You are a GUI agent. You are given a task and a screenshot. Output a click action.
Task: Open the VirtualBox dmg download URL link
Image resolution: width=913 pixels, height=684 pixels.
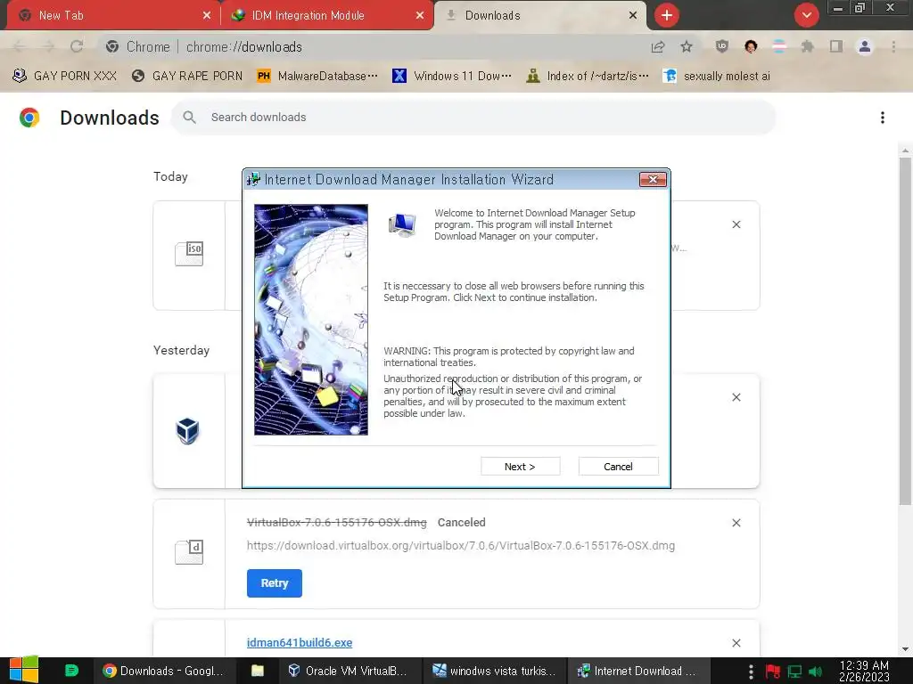coord(461,546)
